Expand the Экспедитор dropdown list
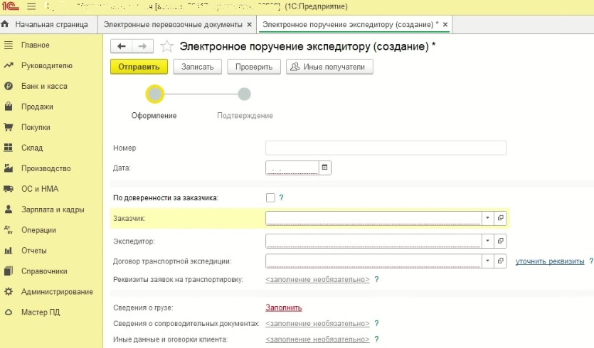Image resolution: width=594 pixels, height=348 pixels. pyautogui.click(x=487, y=241)
